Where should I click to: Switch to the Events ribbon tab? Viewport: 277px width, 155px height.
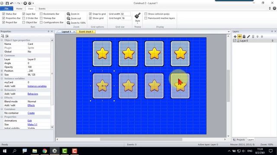[x=42, y=9]
